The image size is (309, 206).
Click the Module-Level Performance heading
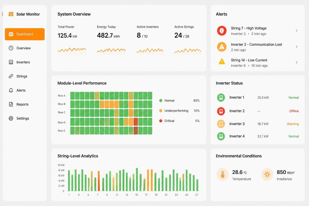point(82,83)
